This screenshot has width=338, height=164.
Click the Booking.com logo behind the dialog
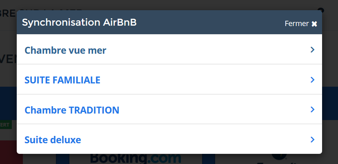[x=136, y=159]
